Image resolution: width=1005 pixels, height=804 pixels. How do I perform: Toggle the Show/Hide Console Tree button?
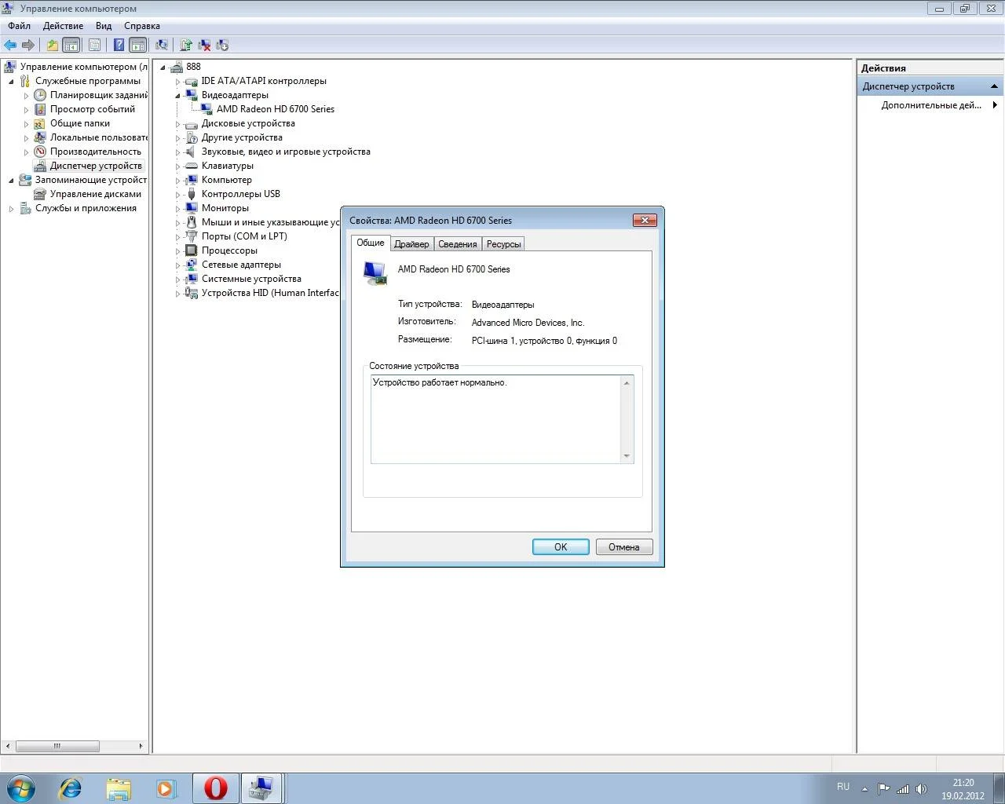click(71, 45)
